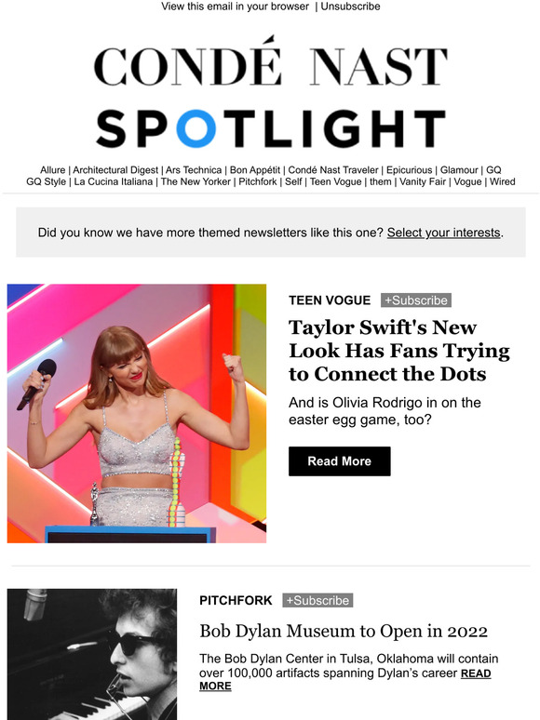Open the Allure brand link
The width and height of the screenshot is (540, 720).
[x=52, y=170]
